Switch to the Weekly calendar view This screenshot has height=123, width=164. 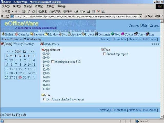[18, 44]
